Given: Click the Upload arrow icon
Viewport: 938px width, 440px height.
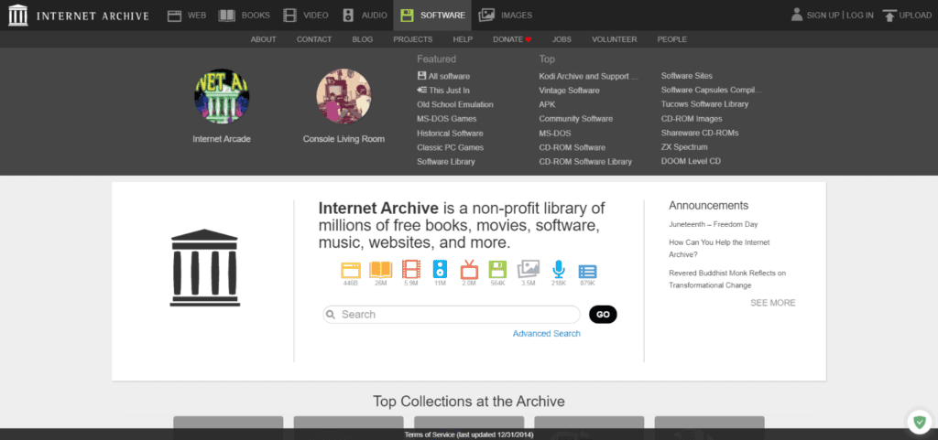Looking at the screenshot, I should pyautogui.click(x=889, y=16).
